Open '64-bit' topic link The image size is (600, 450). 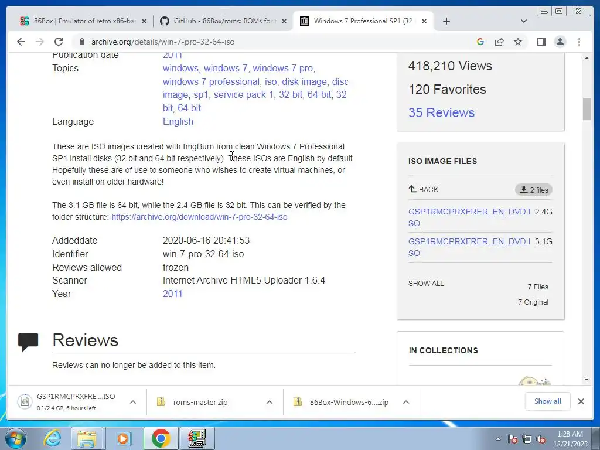[319, 94]
